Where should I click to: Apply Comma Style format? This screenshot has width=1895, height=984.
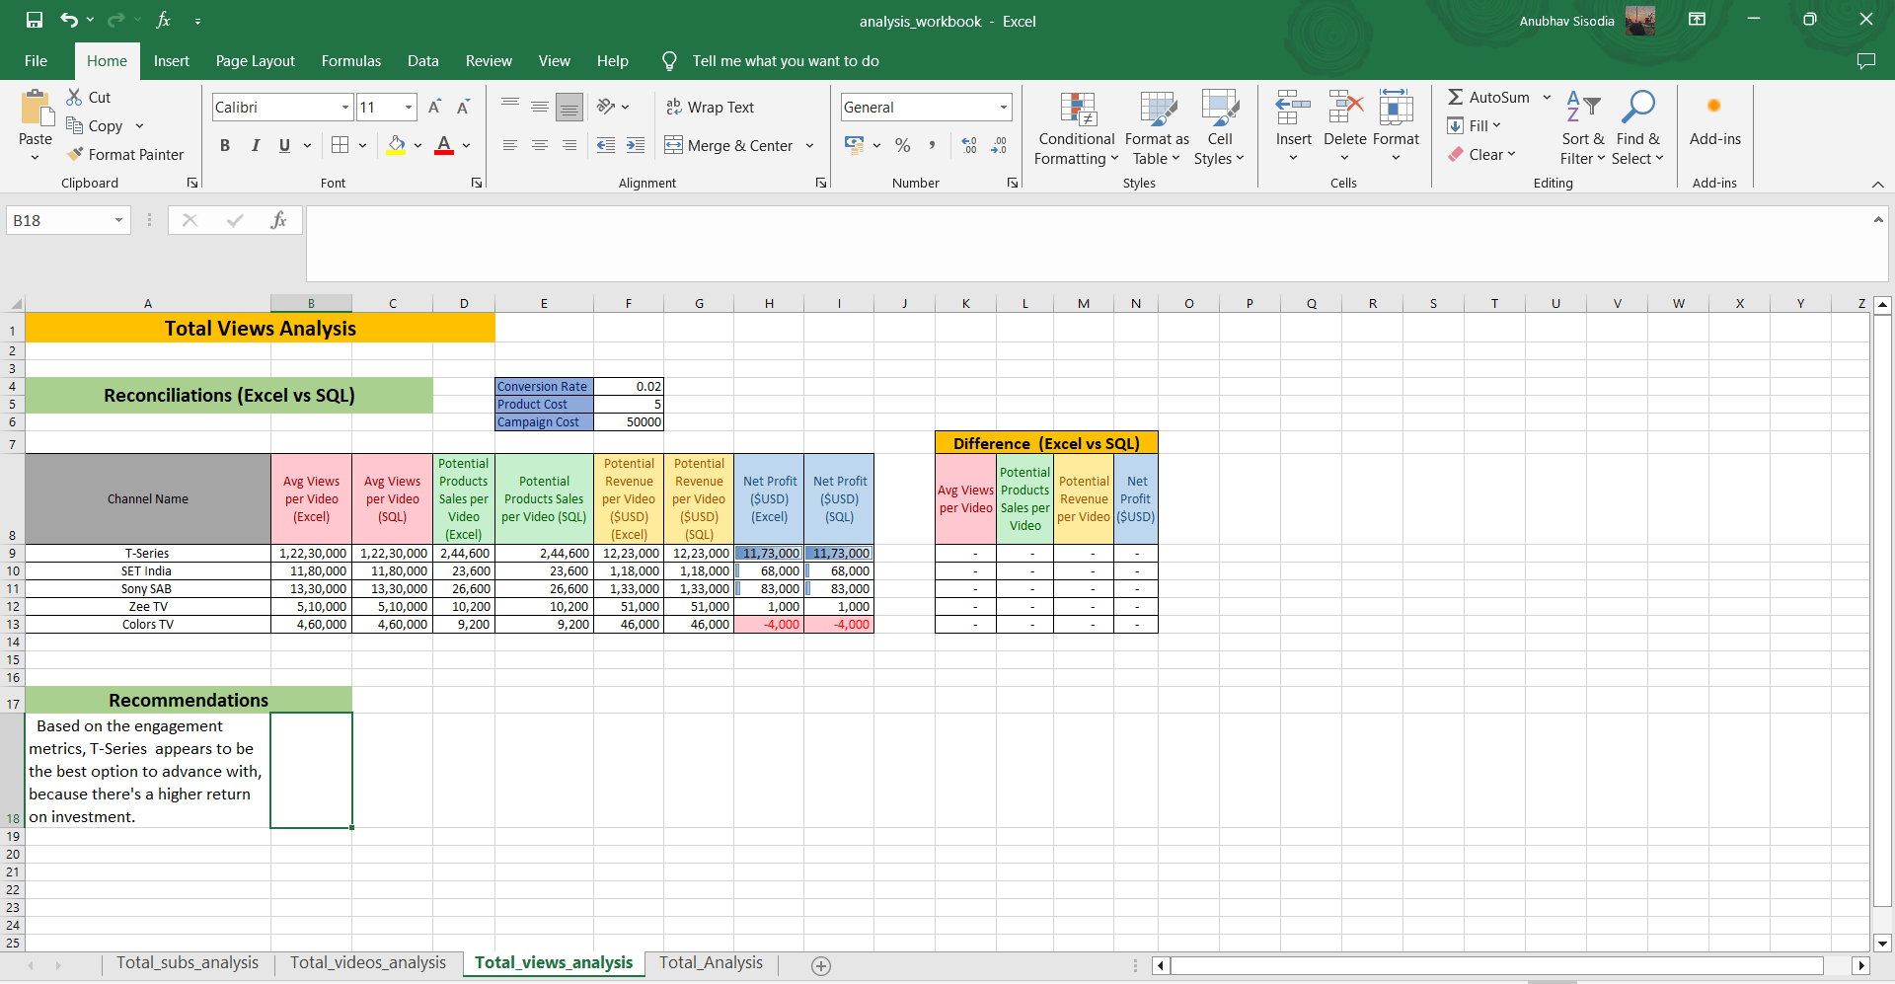(x=931, y=145)
